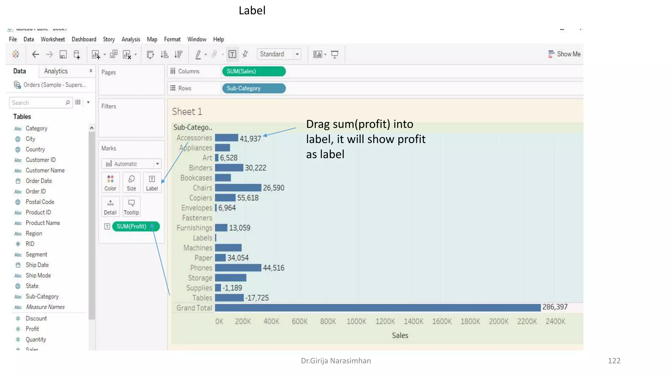Select the Discount measure field

click(36, 319)
